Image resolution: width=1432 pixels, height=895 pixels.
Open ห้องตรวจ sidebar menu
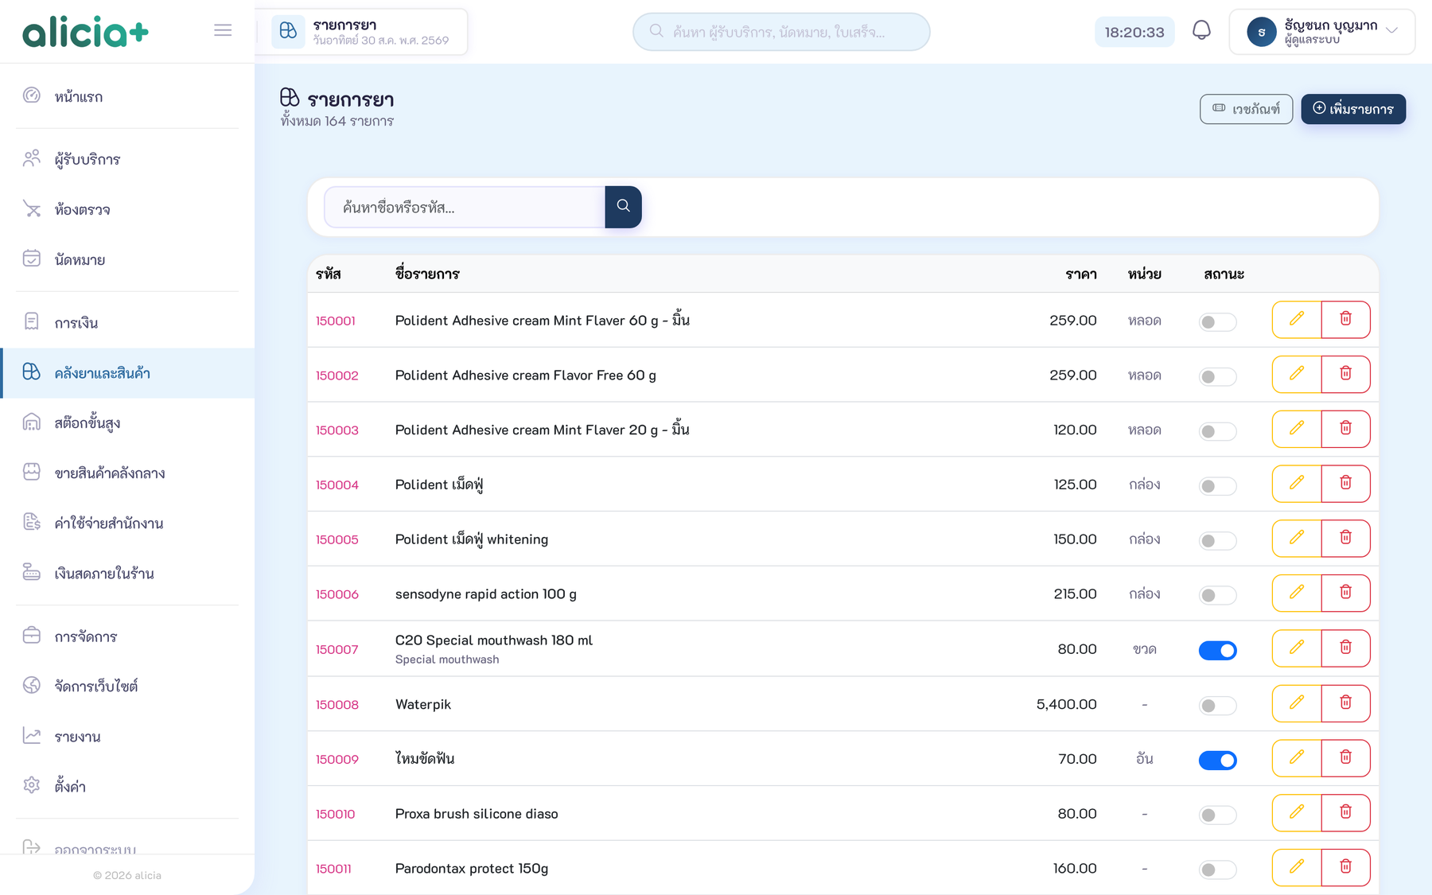[x=127, y=209]
